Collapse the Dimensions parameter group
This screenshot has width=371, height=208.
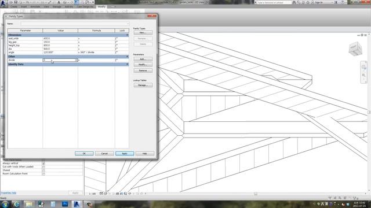127,35
